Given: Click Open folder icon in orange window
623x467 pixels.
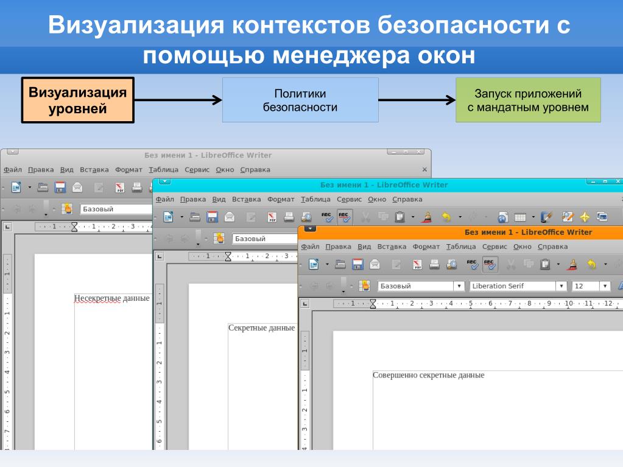Looking at the screenshot, I should [340, 264].
